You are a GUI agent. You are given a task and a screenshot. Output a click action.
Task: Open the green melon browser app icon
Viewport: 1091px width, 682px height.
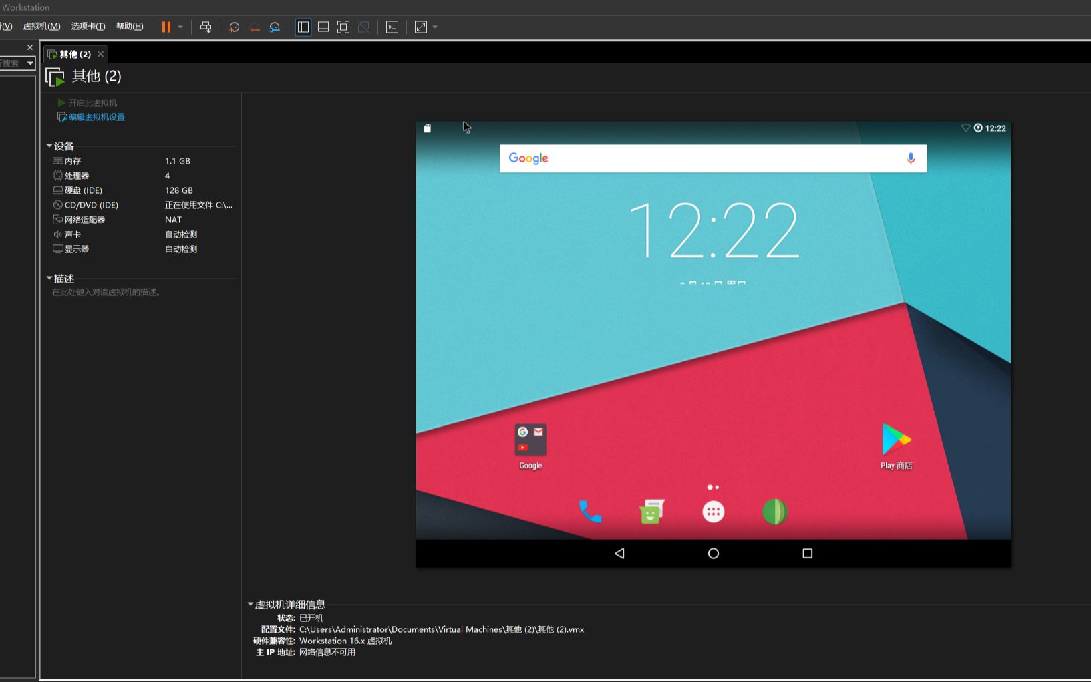coord(774,512)
